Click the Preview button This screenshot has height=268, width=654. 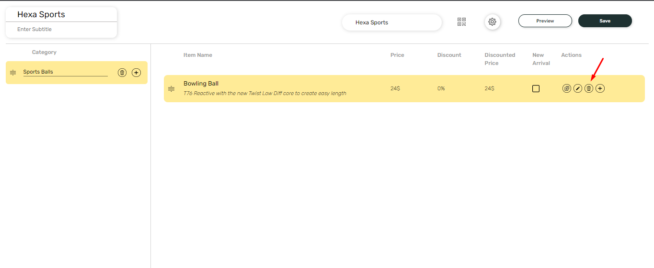point(545,21)
